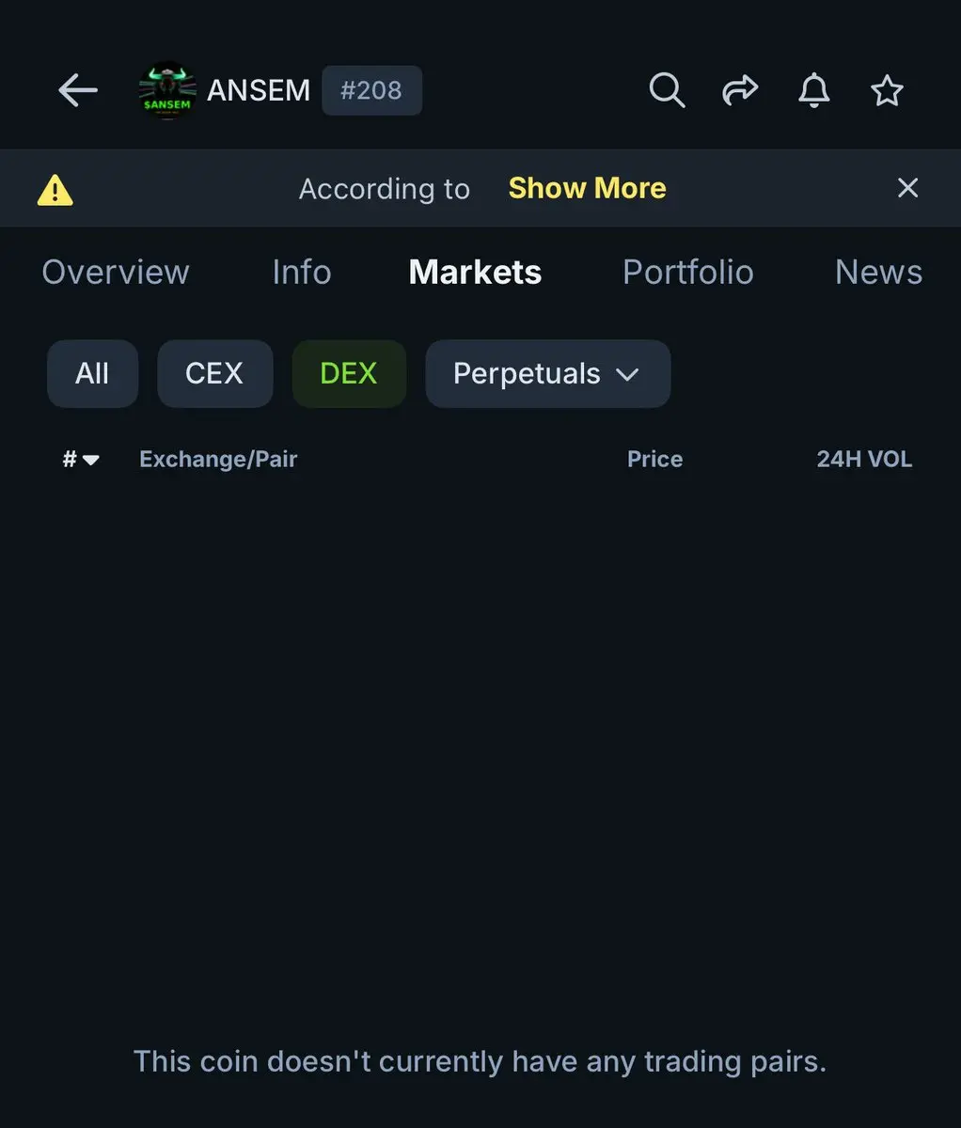Tap the yellow warning triangle icon

point(55,189)
